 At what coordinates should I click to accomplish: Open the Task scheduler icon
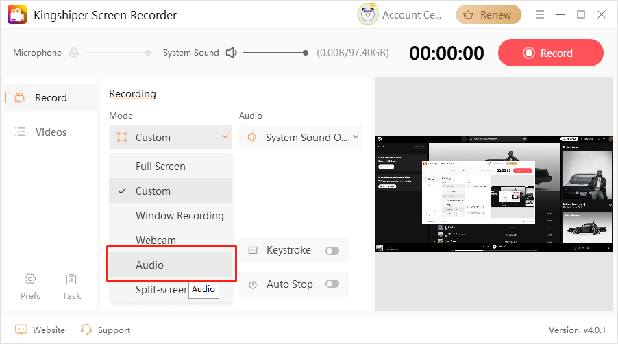tap(71, 286)
